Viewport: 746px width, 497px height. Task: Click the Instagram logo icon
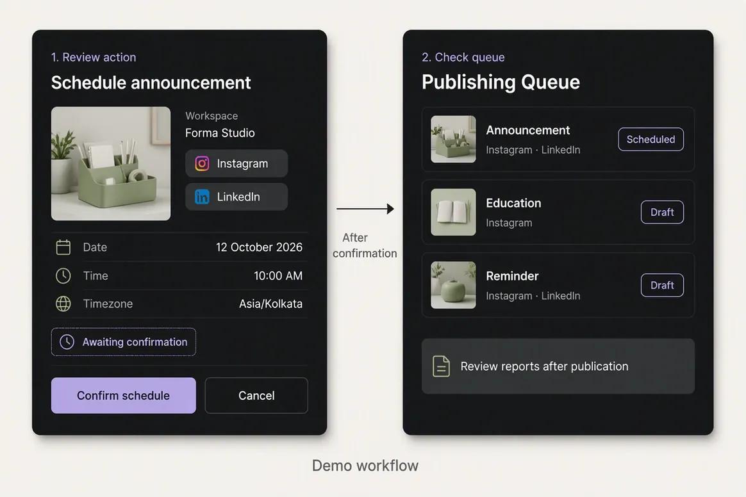202,163
